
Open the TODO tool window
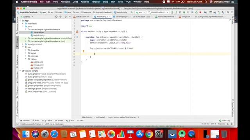coord(80,121)
